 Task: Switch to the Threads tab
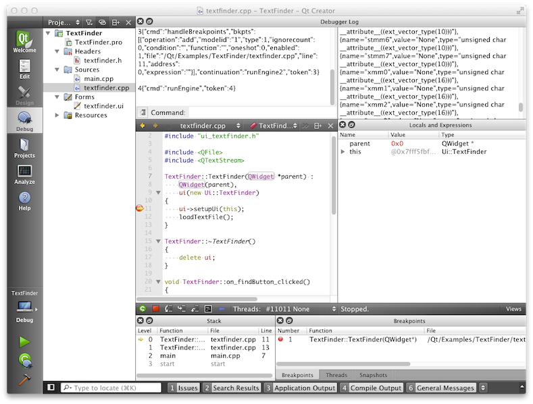pos(336,375)
